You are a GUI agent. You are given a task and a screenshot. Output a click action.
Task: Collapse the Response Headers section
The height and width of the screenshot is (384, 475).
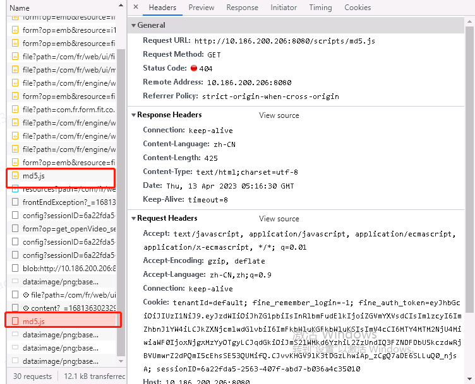click(133, 115)
